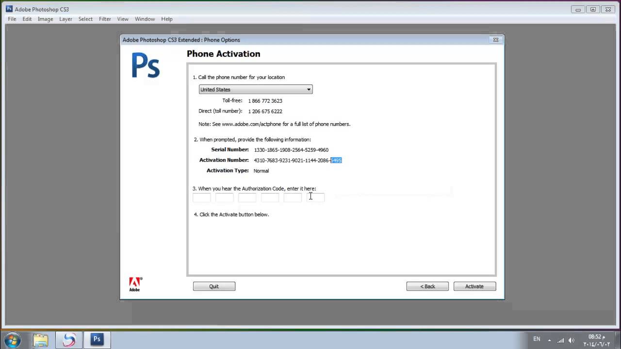Focus the fourth Authorization Code box
621x349 pixels.
click(270, 197)
